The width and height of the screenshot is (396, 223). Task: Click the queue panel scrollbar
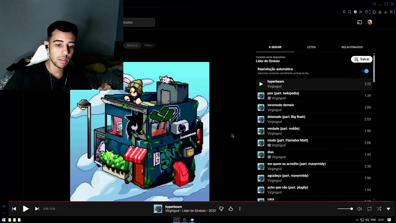coord(374,68)
